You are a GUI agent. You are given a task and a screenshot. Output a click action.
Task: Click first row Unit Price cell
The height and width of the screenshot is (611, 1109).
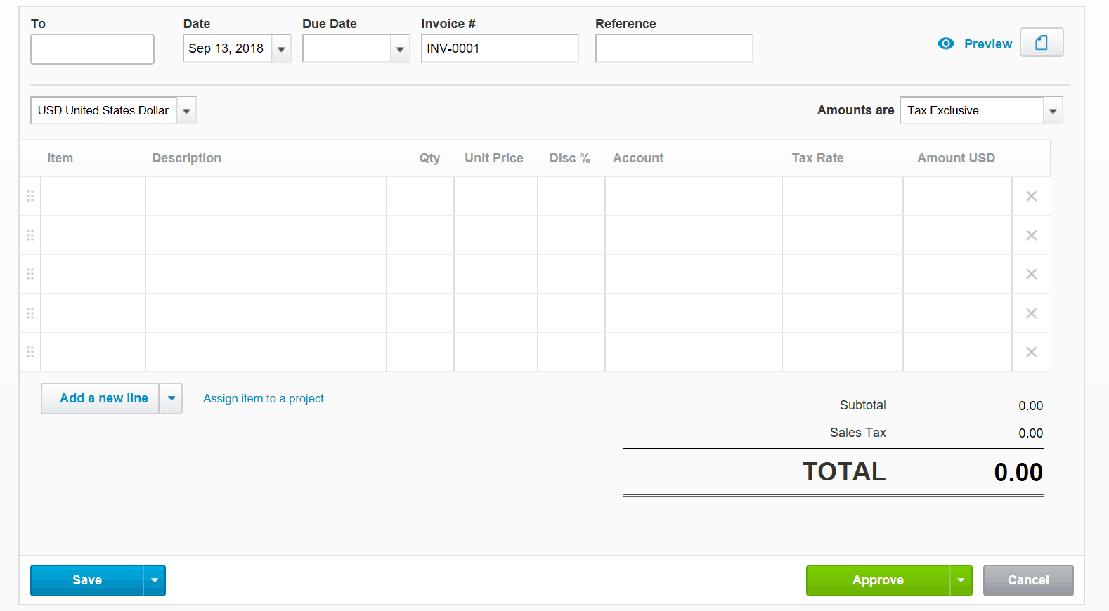pyautogui.click(x=496, y=196)
